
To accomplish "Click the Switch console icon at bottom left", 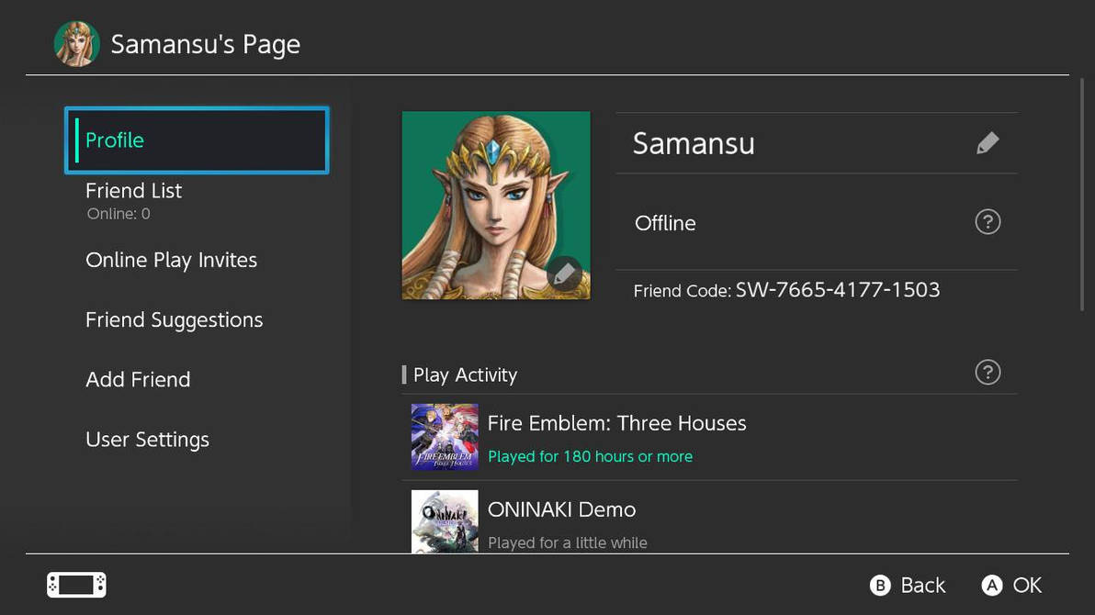I will coord(76,585).
